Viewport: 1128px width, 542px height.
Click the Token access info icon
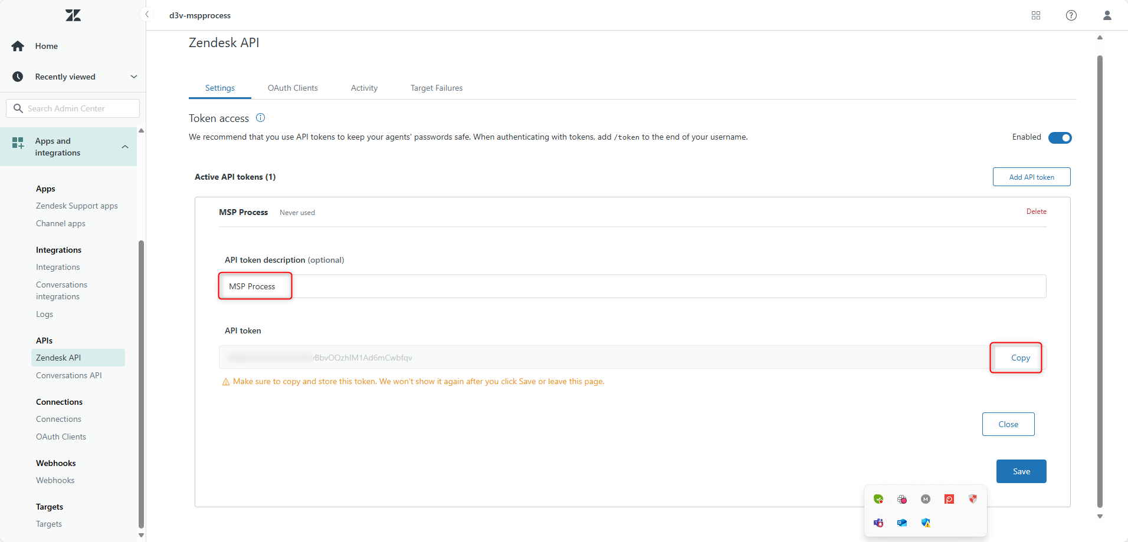click(x=260, y=118)
